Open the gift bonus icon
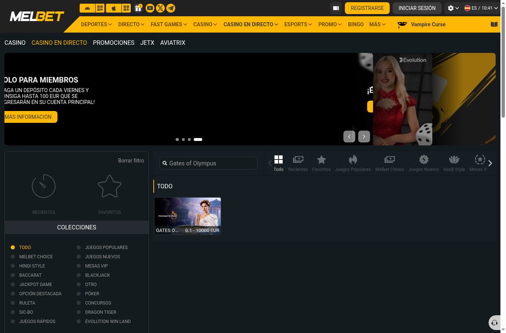The height and width of the screenshot is (333, 506). (x=138, y=8)
